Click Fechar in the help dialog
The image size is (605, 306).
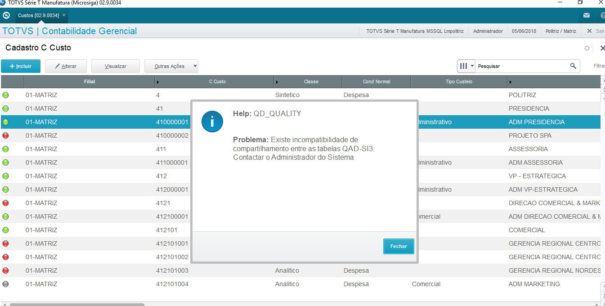point(399,246)
